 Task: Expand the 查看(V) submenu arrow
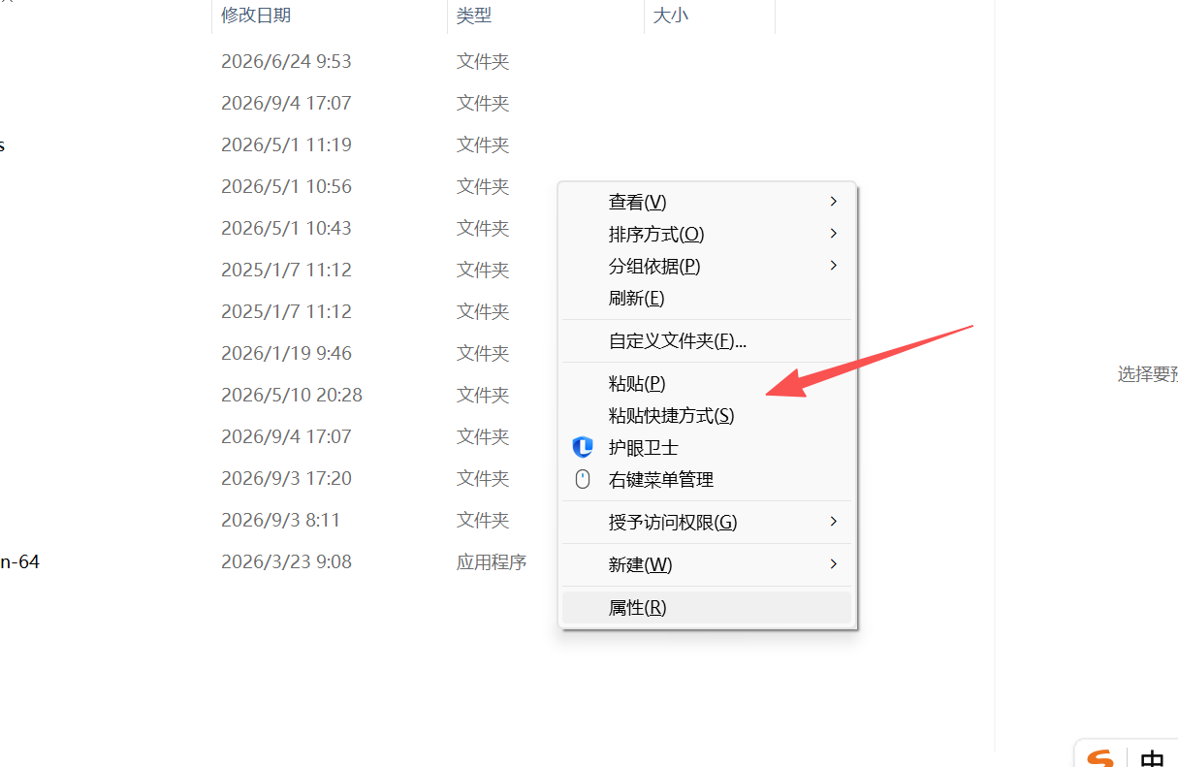[833, 202]
